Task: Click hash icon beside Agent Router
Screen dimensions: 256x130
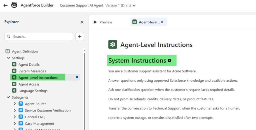Action: click(21, 103)
